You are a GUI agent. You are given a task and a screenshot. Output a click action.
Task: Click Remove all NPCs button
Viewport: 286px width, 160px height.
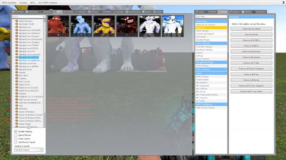tap(251, 46)
